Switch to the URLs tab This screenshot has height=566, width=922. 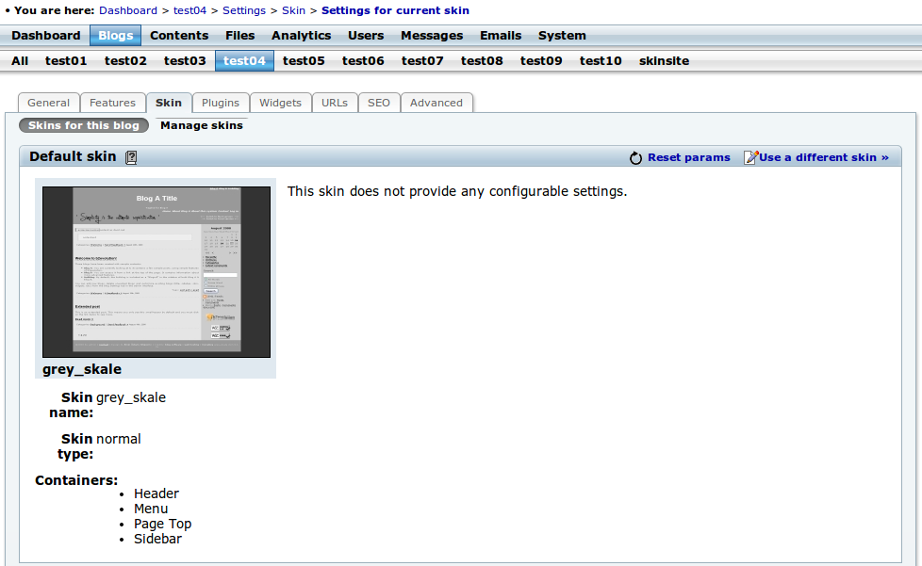(335, 103)
